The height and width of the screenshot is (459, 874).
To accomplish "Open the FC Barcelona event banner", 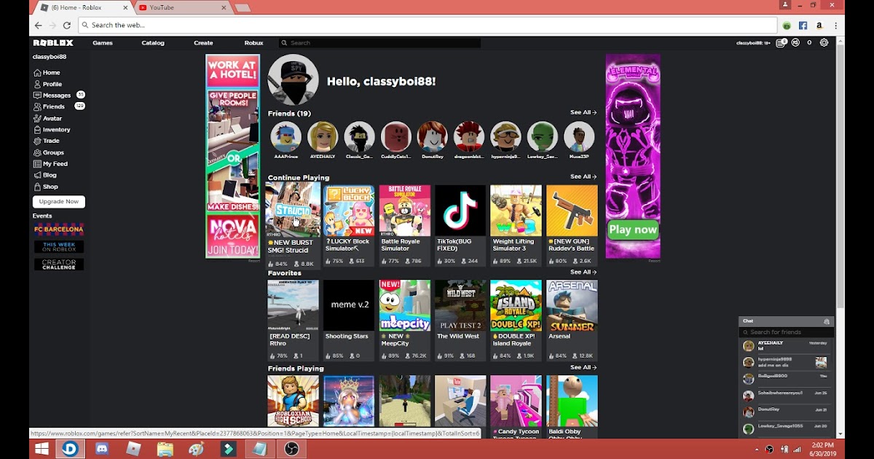I will click(x=59, y=229).
